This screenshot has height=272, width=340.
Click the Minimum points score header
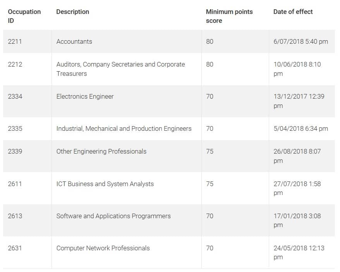click(229, 16)
